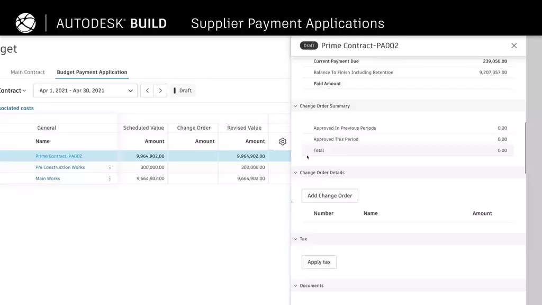Open table column settings gear
542x305 pixels.
[283, 141]
